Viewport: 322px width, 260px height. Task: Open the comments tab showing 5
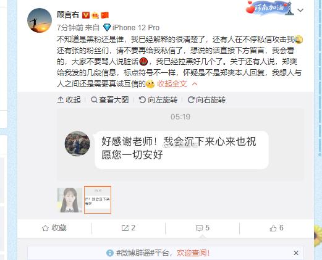coord(202,228)
